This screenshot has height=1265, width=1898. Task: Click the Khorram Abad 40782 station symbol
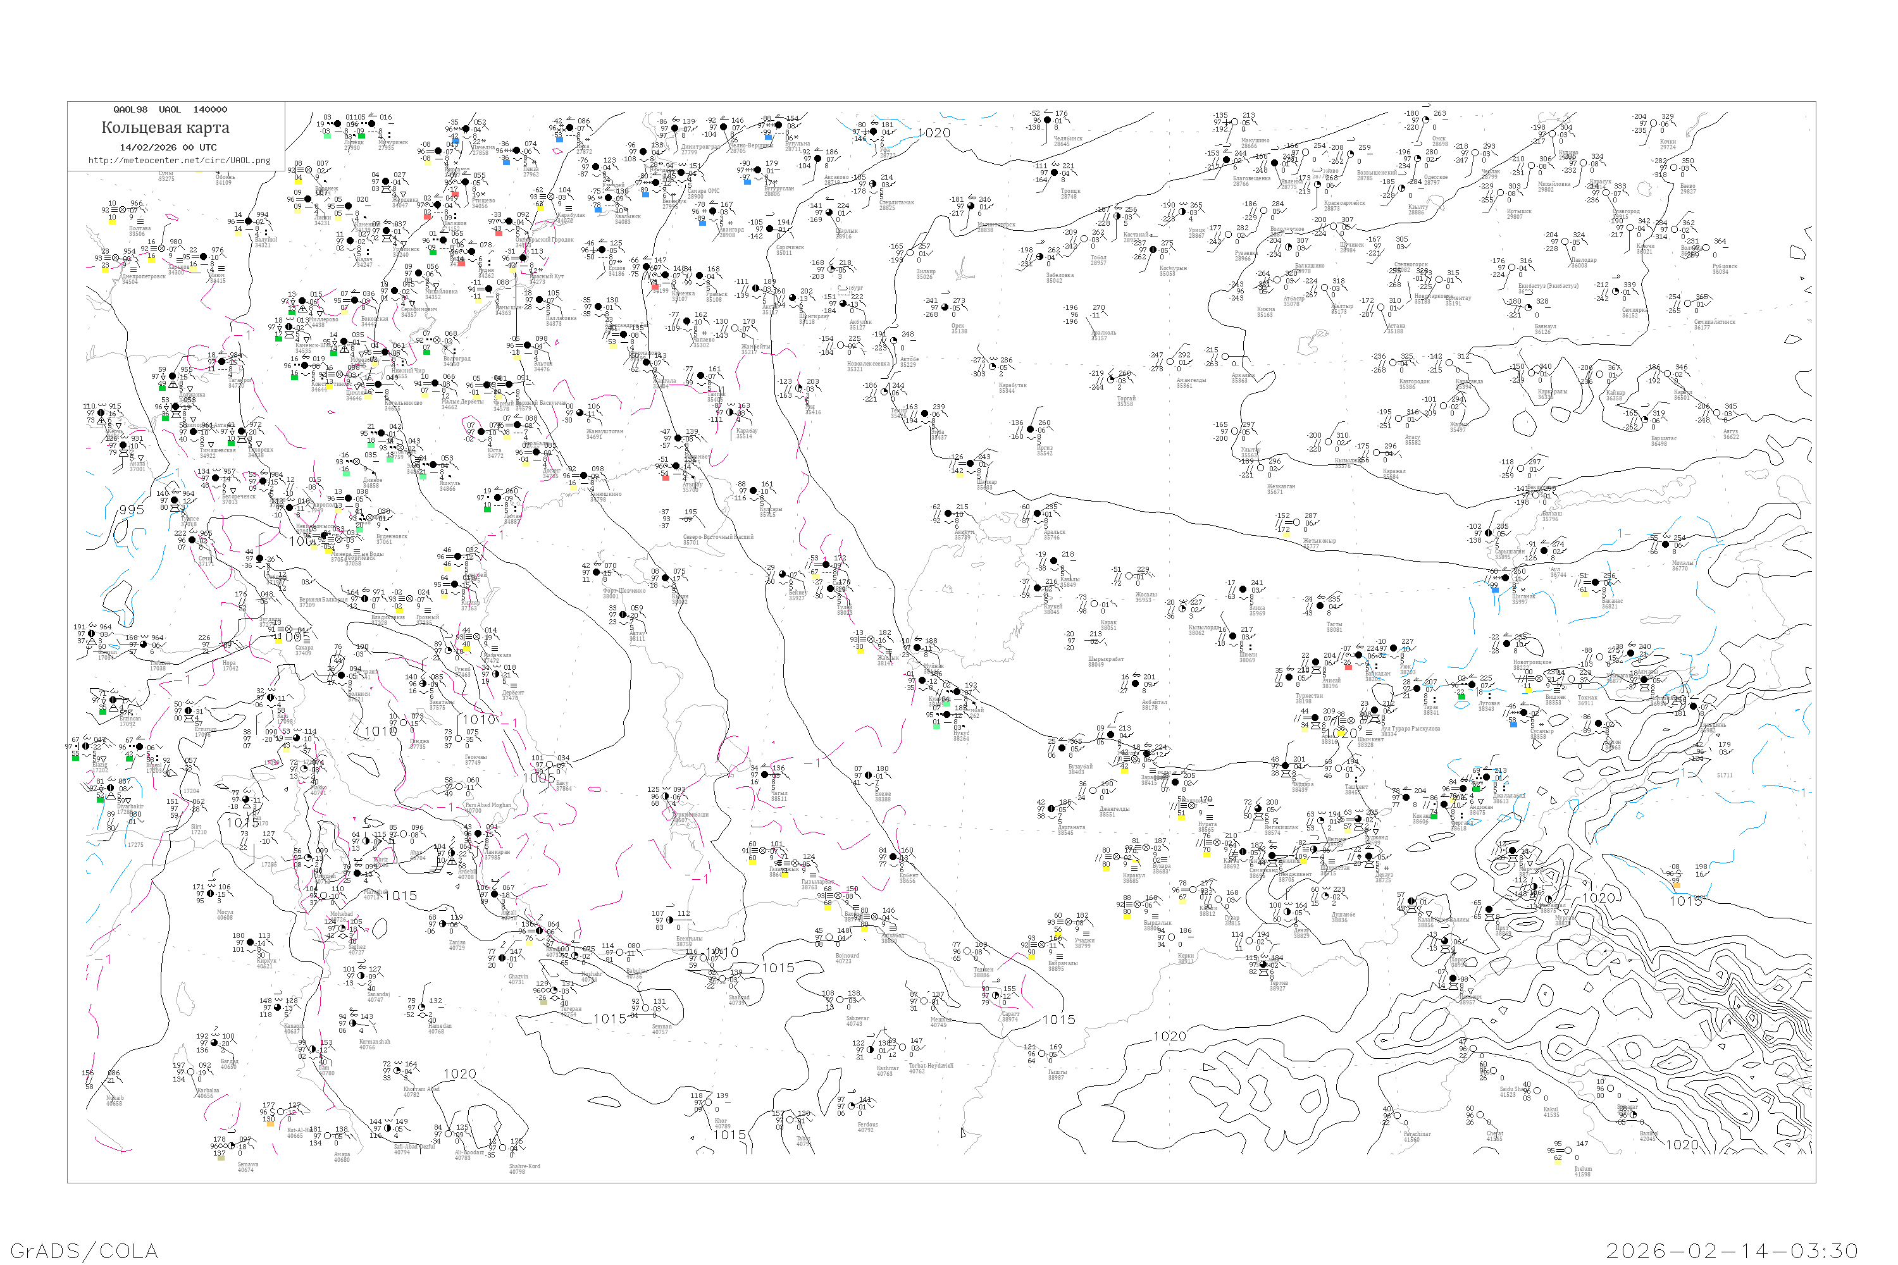[397, 1071]
